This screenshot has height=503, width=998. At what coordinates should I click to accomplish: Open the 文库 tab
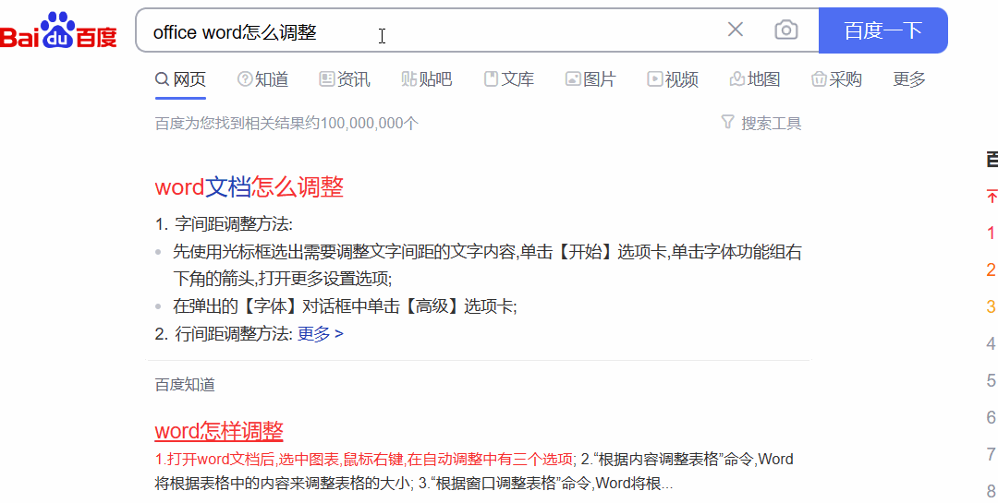508,79
